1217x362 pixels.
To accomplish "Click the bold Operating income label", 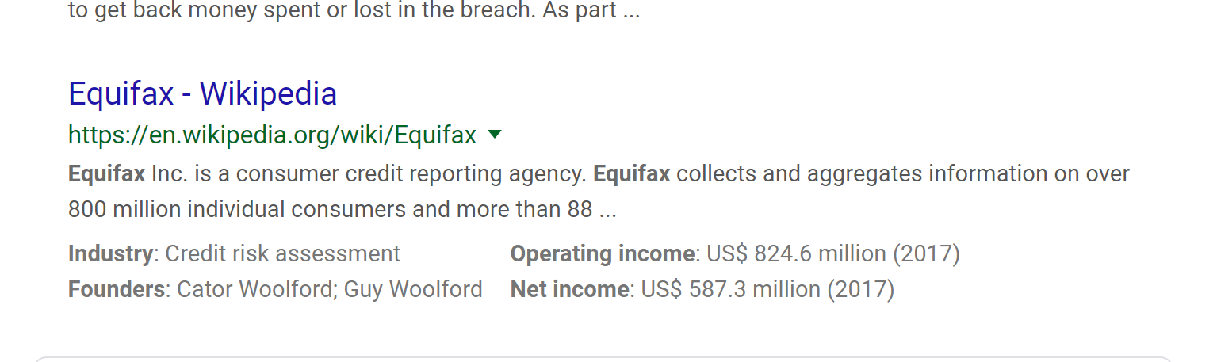I will tap(602, 253).
